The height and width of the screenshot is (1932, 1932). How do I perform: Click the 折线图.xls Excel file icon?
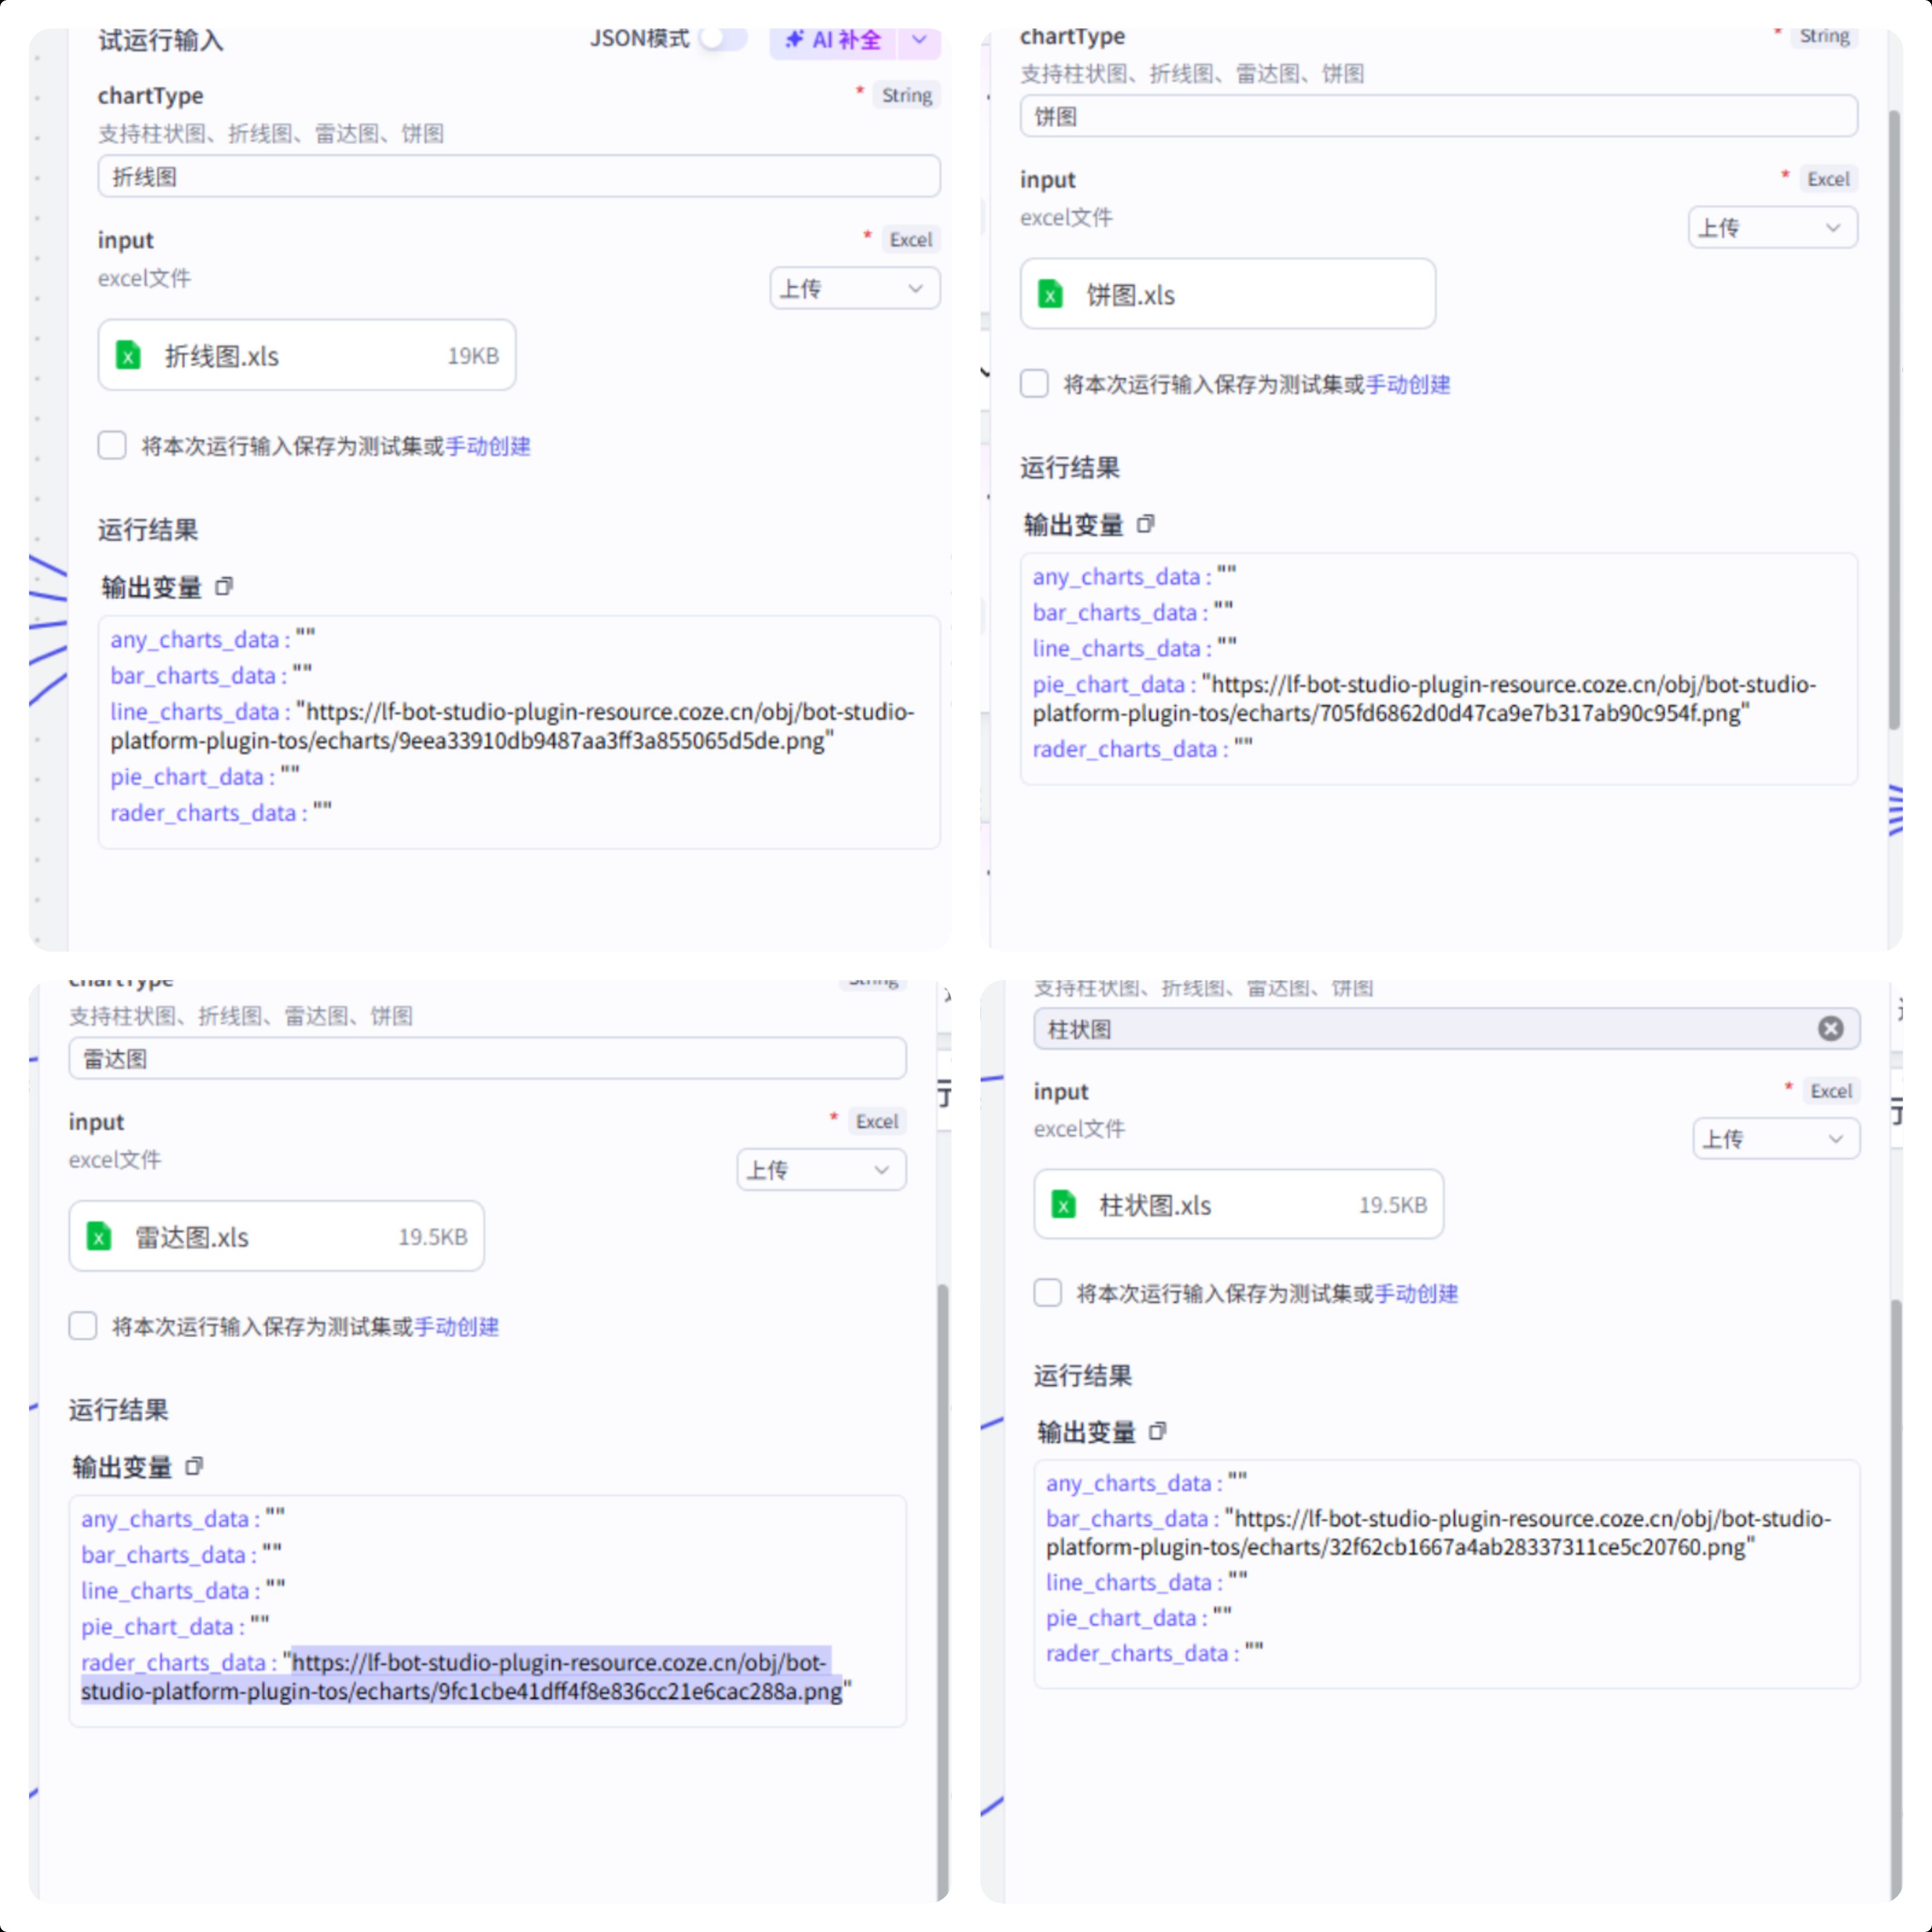click(x=128, y=355)
